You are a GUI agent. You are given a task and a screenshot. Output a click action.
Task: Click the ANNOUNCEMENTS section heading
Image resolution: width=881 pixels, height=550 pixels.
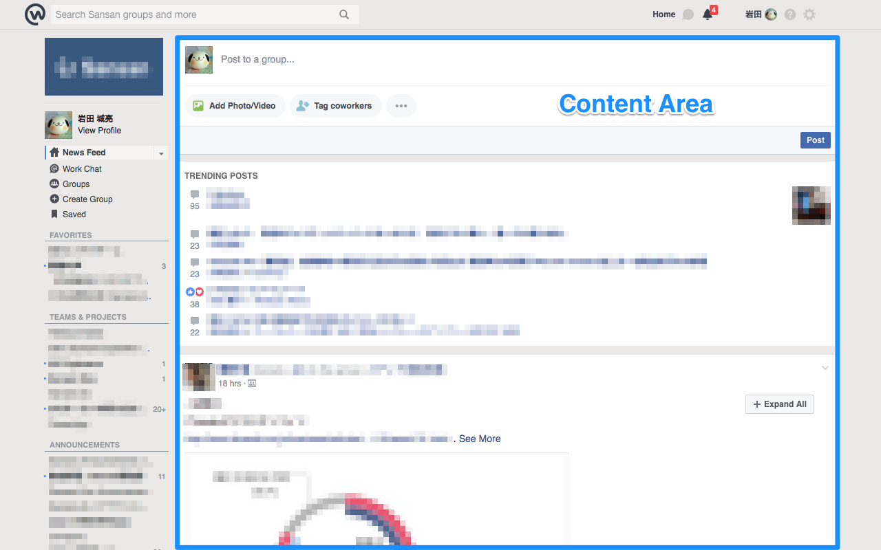point(85,445)
